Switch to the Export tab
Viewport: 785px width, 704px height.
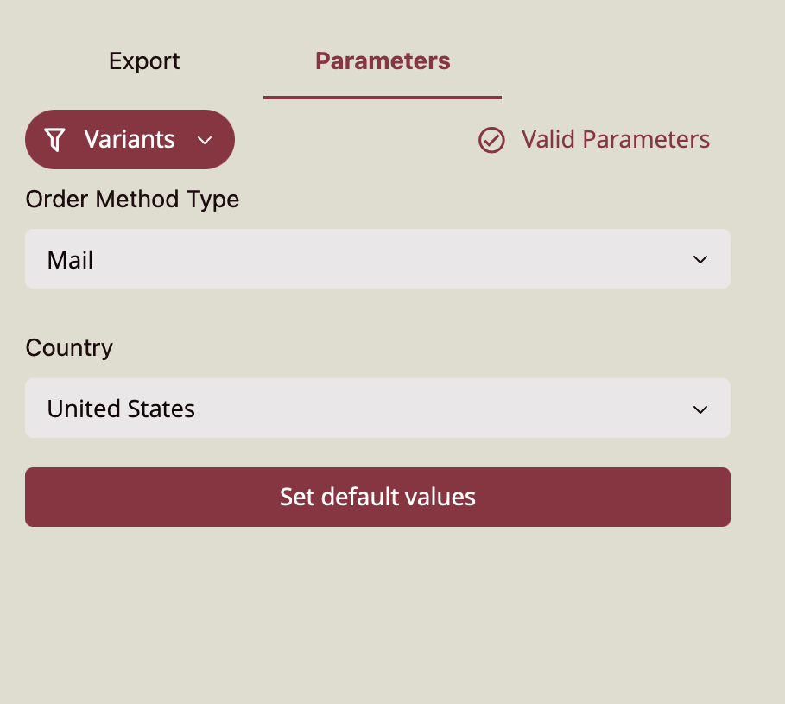click(144, 62)
